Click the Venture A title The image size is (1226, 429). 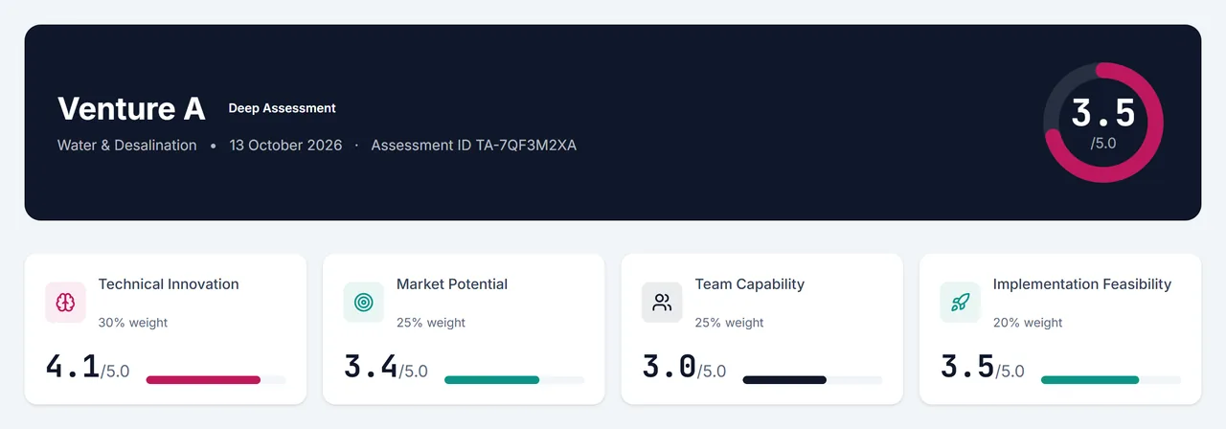coord(131,109)
